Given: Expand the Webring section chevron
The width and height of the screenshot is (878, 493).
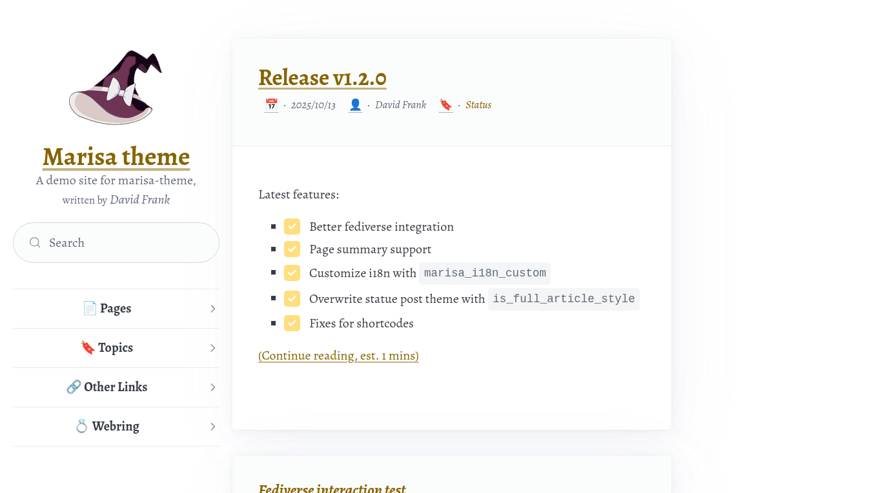Looking at the screenshot, I should tap(212, 426).
